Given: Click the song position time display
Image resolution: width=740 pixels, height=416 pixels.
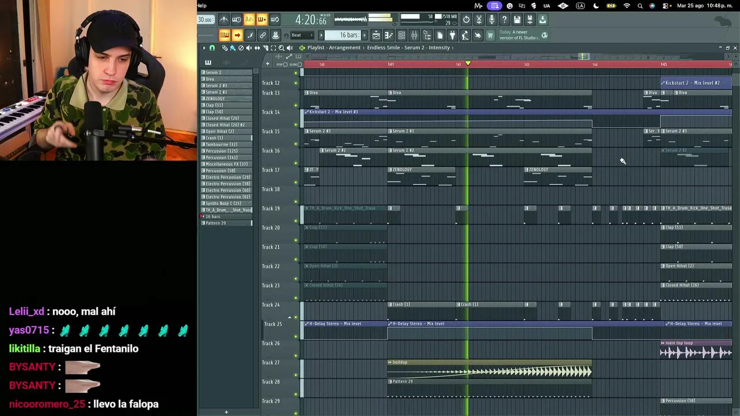Looking at the screenshot, I should point(310,20).
